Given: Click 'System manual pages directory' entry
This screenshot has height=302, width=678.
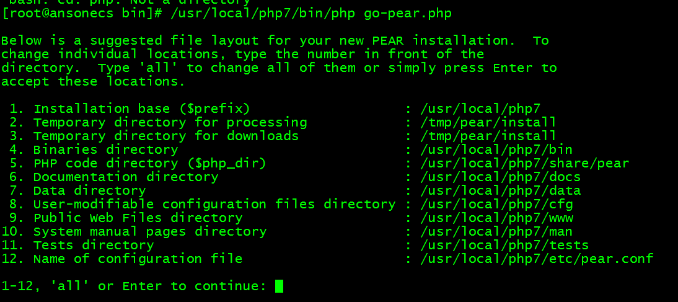Looking at the screenshot, I should [150, 231].
